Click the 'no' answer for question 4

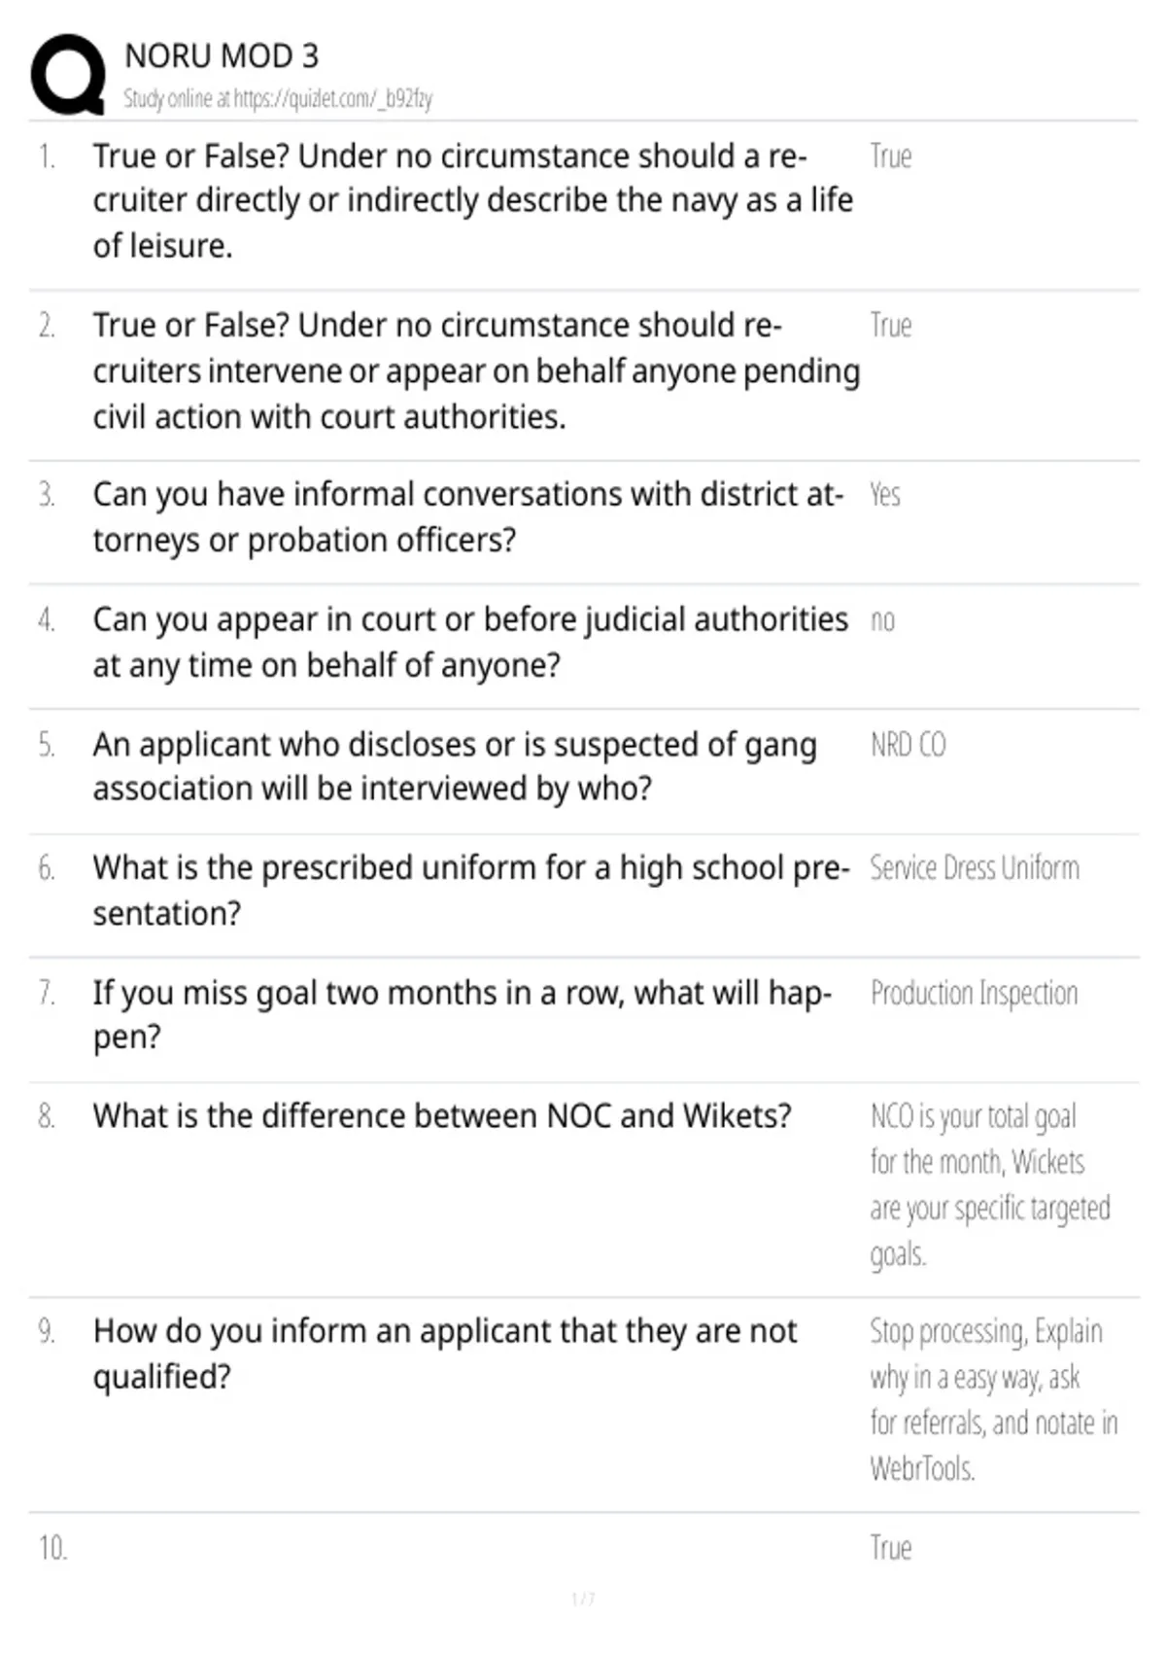(882, 620)
